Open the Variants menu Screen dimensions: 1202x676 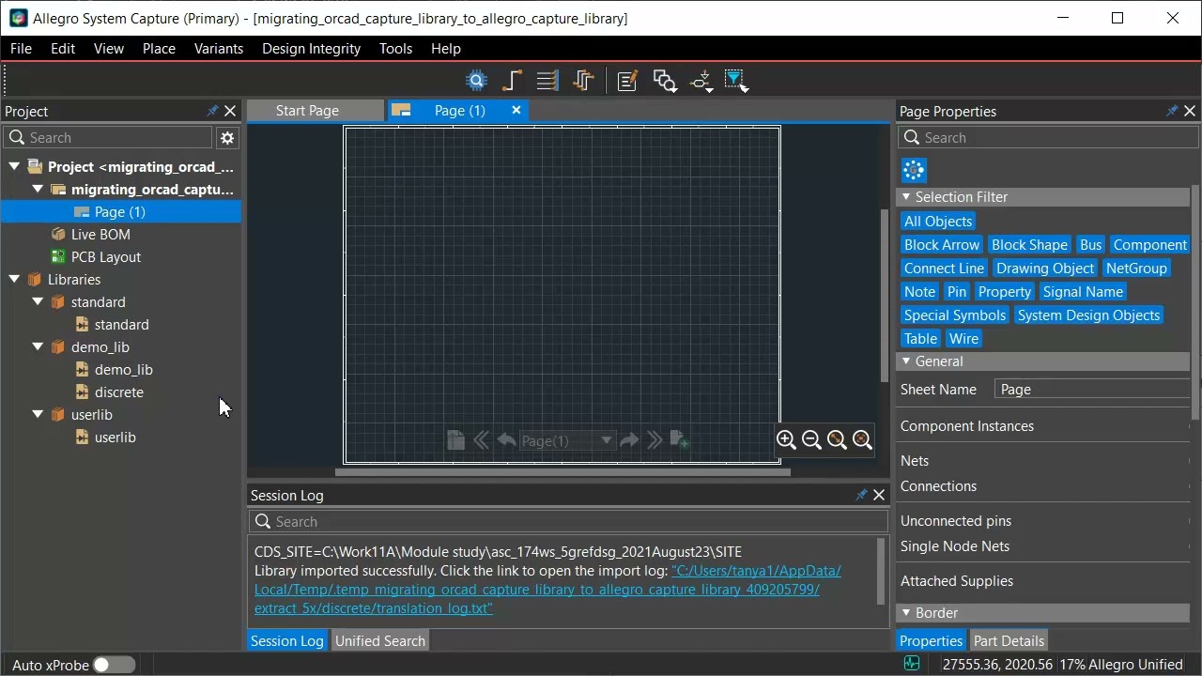219,49
